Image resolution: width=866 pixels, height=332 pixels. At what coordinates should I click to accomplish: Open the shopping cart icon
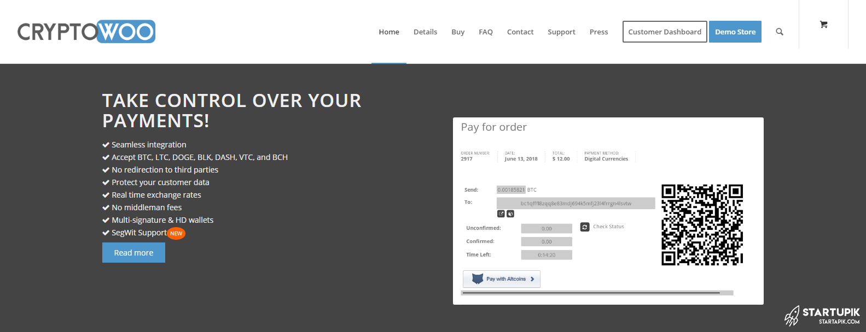pyautogui.click(x=823, y=25)
